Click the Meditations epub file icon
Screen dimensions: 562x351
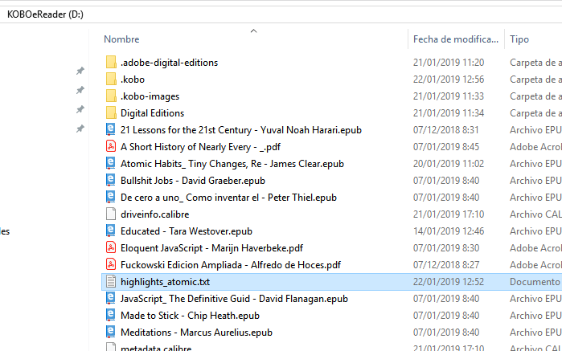[111, 332]
